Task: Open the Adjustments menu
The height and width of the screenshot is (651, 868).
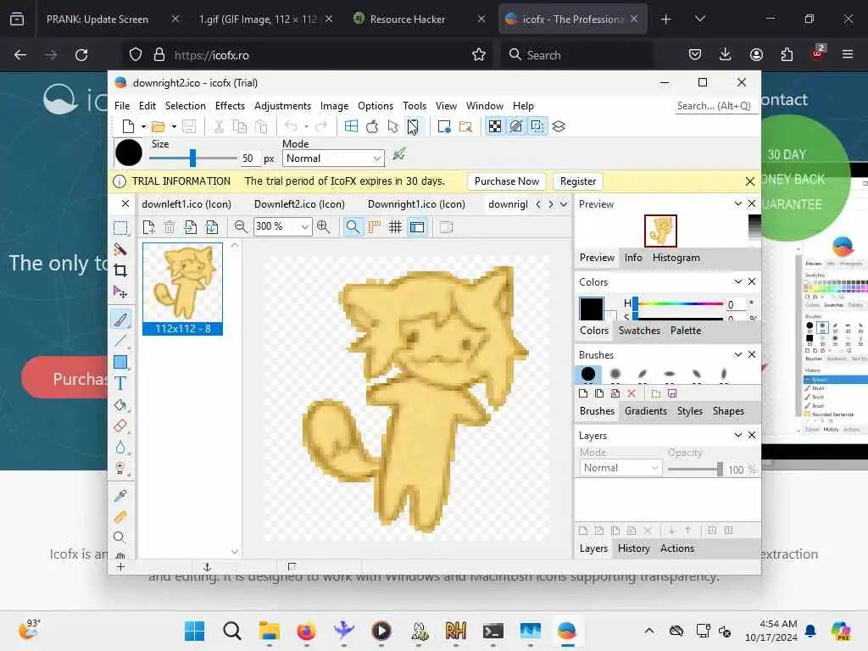Action: 282,106
